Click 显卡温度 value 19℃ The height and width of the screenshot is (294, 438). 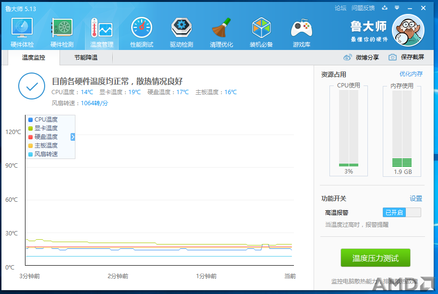pyautogui.click(x=134, y=92)
